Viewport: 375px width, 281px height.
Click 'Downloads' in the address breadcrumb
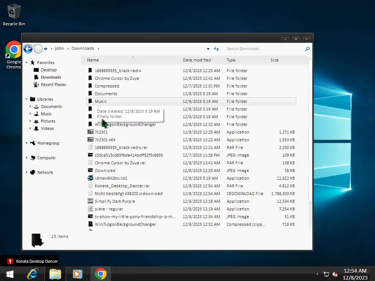83,49
